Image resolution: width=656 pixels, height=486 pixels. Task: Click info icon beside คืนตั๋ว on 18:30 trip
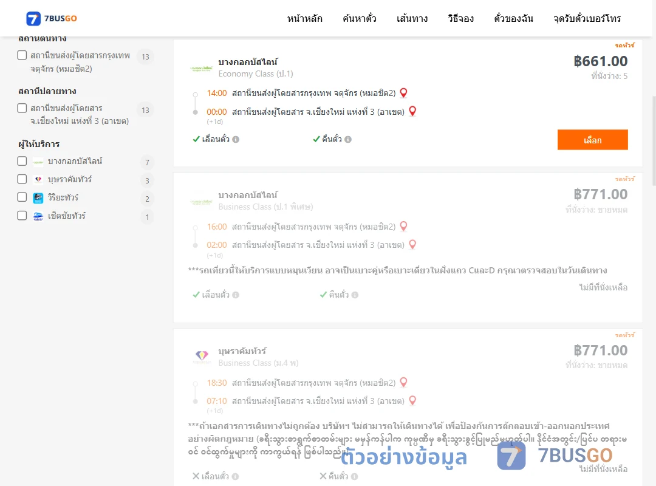pyautogui.click(x=355, y=476)
